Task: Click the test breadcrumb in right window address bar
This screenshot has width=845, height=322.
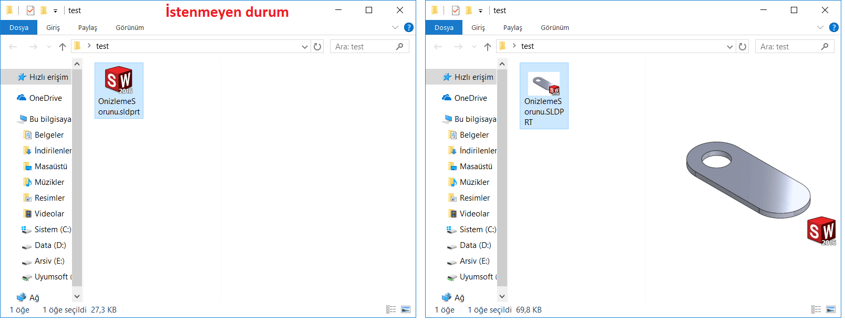Action: (528, 46)
